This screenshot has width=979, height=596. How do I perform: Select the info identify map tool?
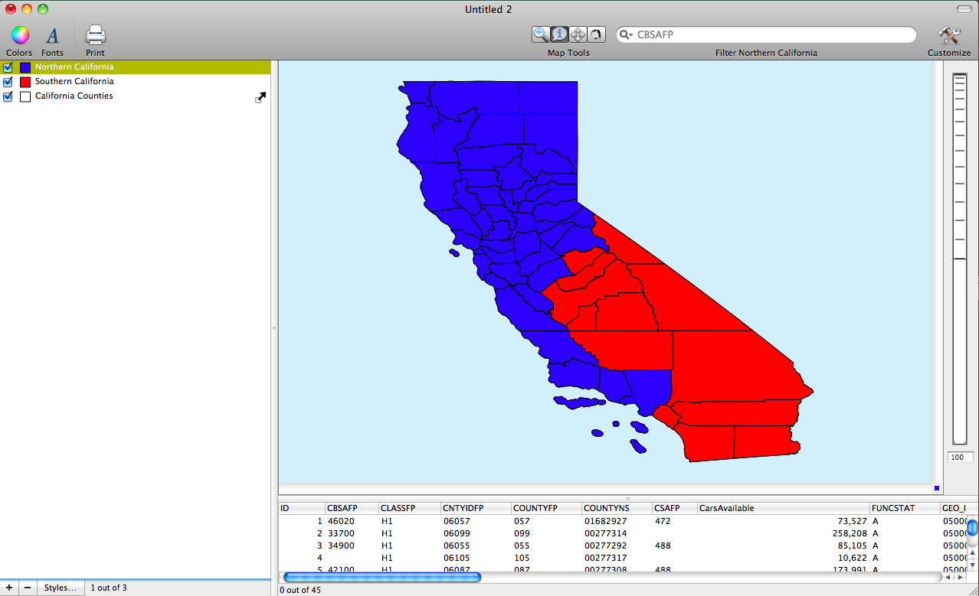coord(559,34)
